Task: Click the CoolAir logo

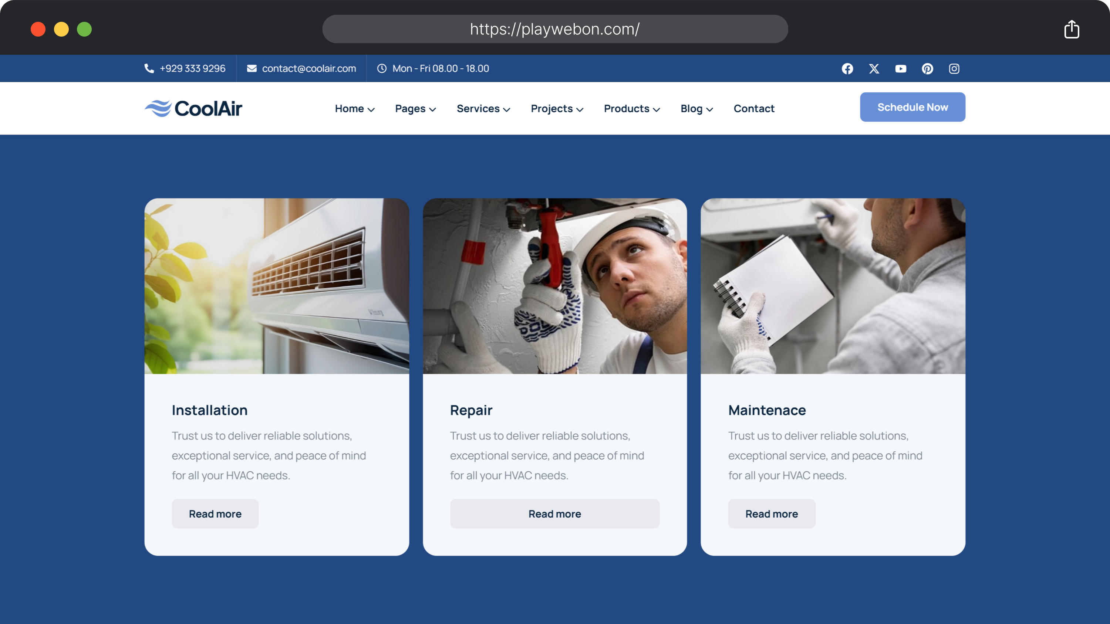Action: [x=193, y=108]
